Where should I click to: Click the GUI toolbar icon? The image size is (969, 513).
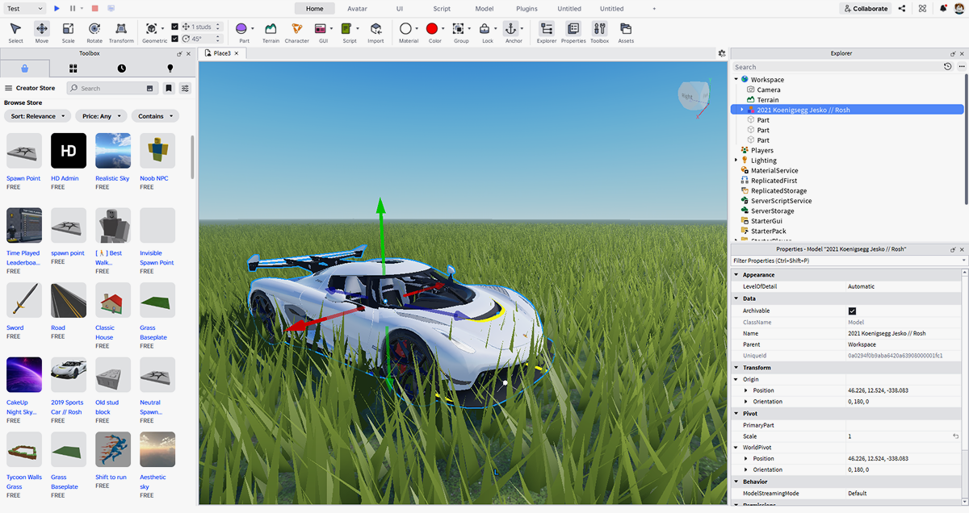click(x=321, y=32)
